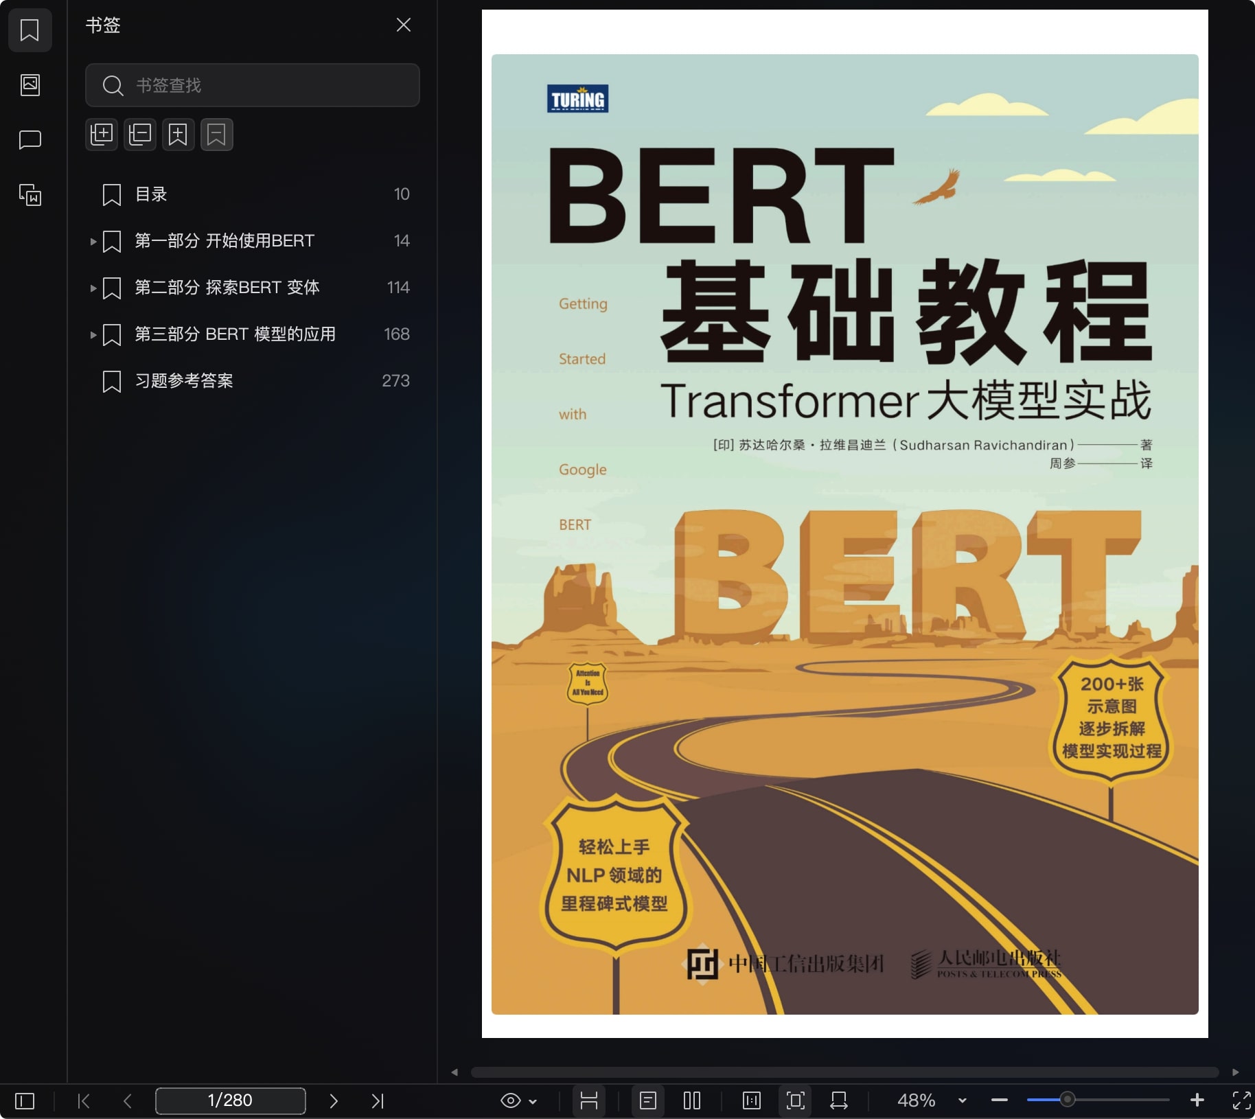Go to the previous page
Image resolution: width=1255 pixels, height=1119 pixels.
(x=128, y=1101)
